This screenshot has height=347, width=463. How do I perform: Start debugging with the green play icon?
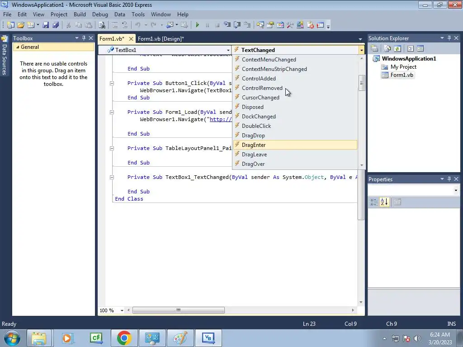pos(197,25)
